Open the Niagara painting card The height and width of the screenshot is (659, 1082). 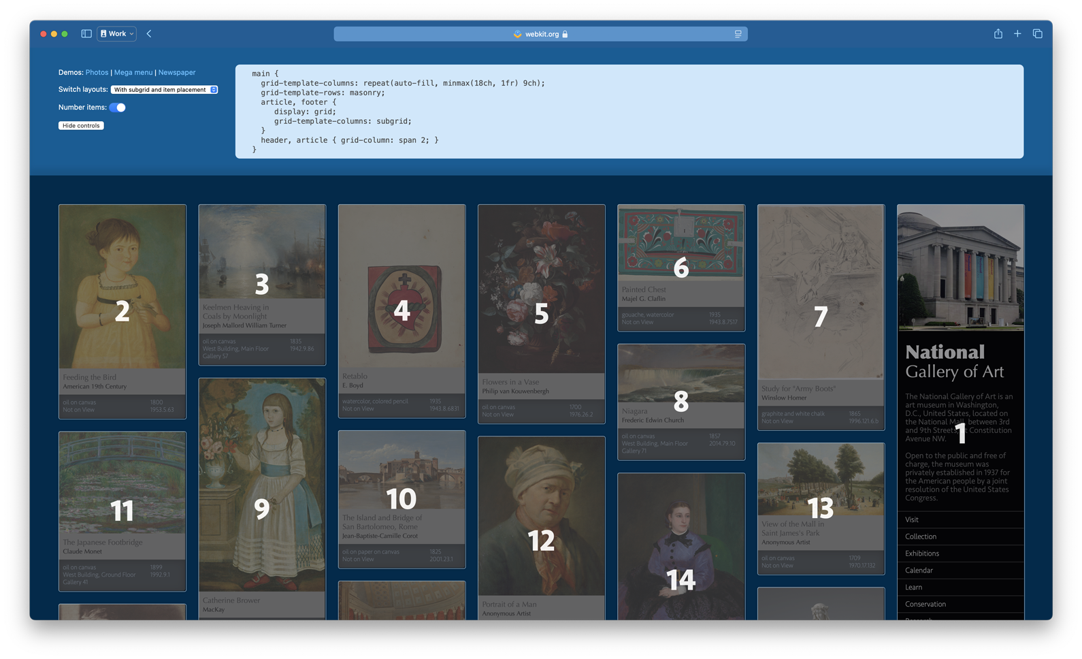tap(681, 402)
